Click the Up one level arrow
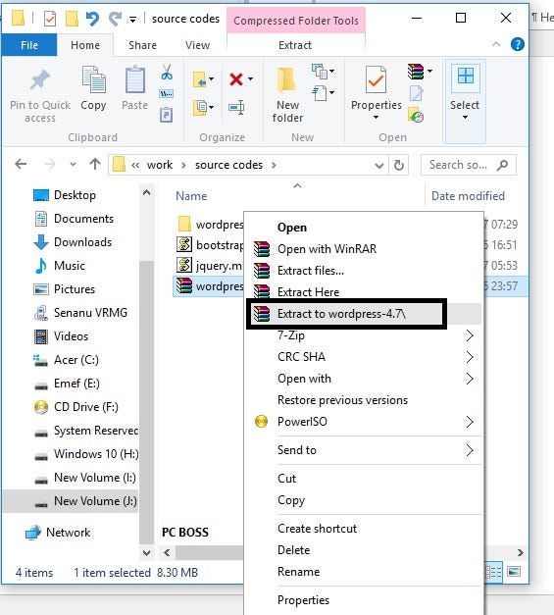The height and width of the screenshot is (615, 554). [x=95, y=165]
